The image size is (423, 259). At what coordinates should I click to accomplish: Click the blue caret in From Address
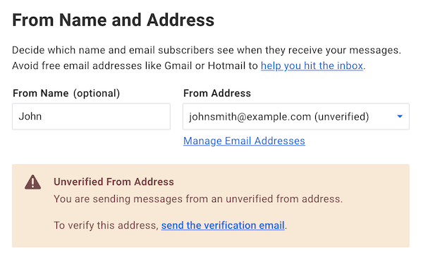(x=400, y=117)
